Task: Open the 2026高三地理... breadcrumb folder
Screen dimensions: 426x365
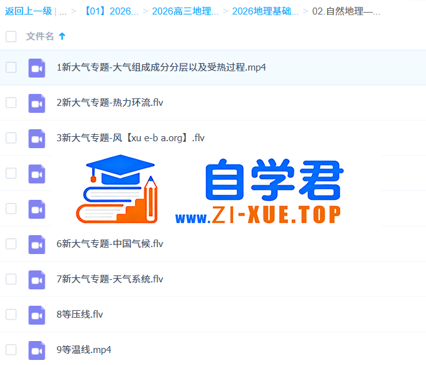Action: tap(185, 11)
